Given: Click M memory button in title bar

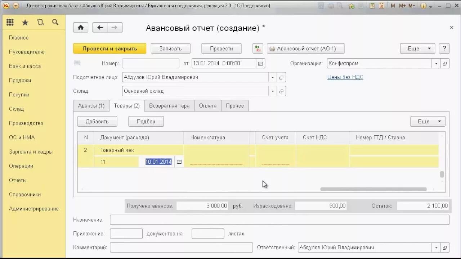Looking at the screenshot, I should click(x=393, y=6).
